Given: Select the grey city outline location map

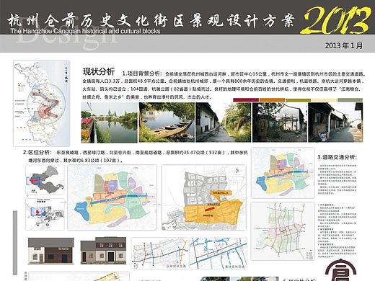Looking at the screenshot, I should coord(45,179).
